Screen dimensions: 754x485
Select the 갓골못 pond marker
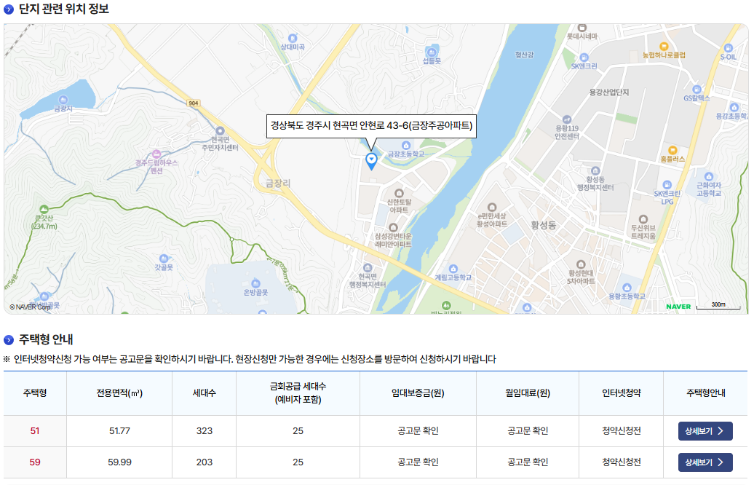coord(164,259)
